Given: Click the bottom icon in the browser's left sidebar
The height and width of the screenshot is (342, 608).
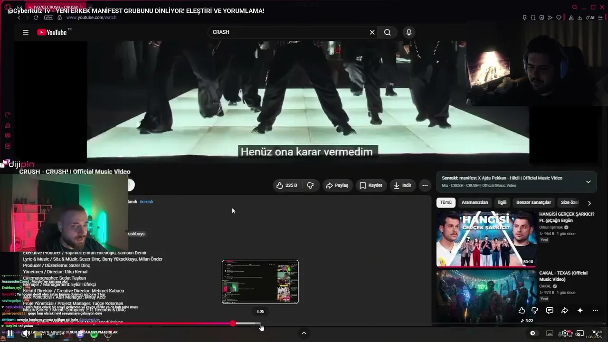Looking at the screenshot, I should [8, 146].
